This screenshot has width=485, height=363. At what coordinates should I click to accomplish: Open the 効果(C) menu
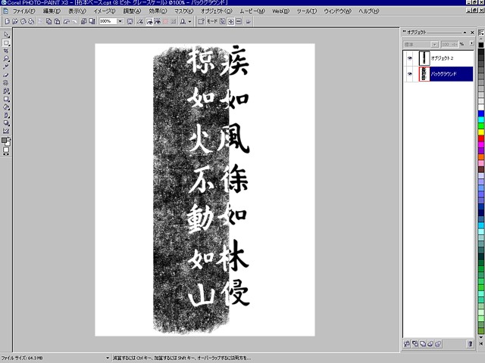(x=158, y=11)
